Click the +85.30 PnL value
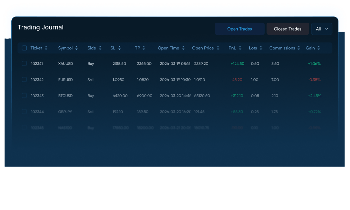 237,112
